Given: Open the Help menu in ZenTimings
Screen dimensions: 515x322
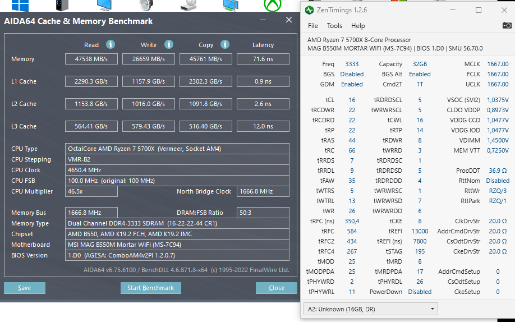Looking at the screenshot, I should point(358,26).
